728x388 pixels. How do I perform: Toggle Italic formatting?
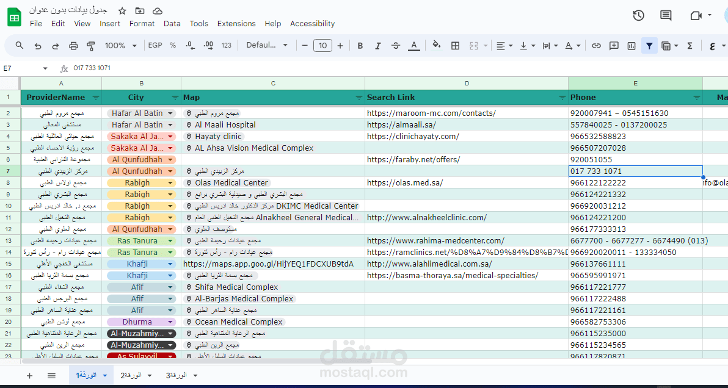point(377,46)
